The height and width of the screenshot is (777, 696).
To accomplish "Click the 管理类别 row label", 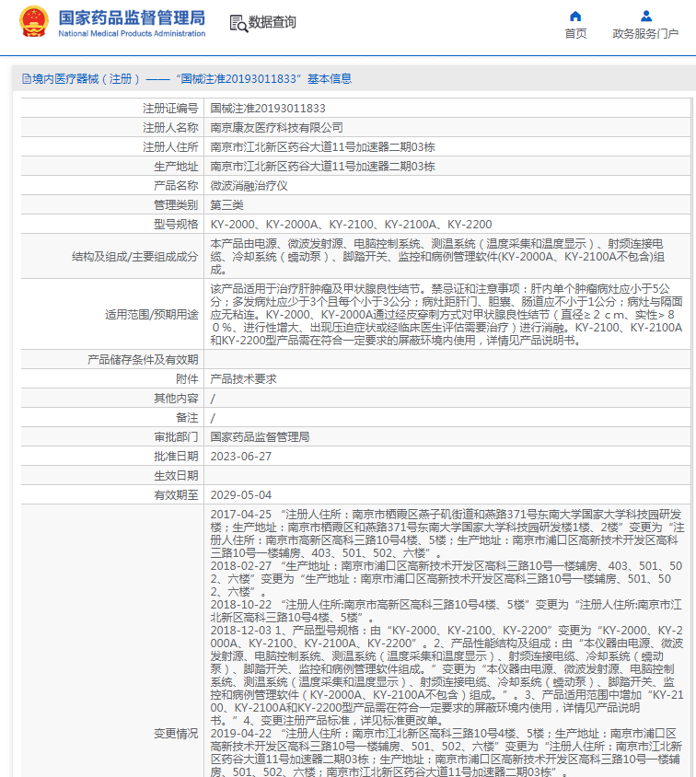I will [x=176, y=204].
